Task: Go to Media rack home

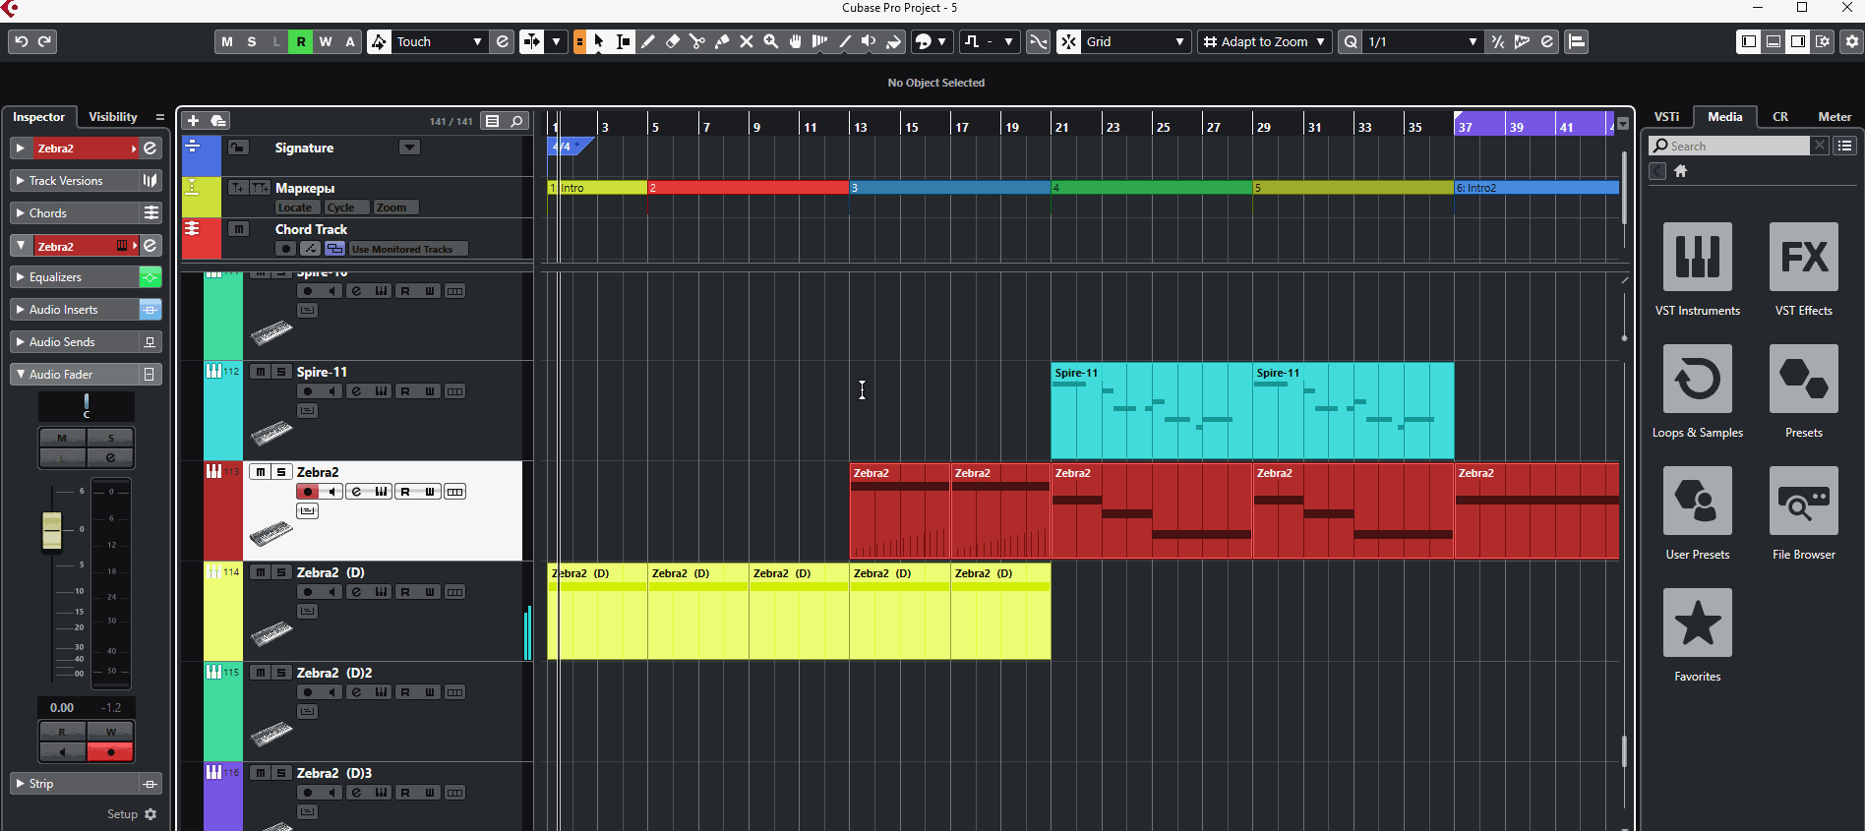Action: [x=1681, y=171]
